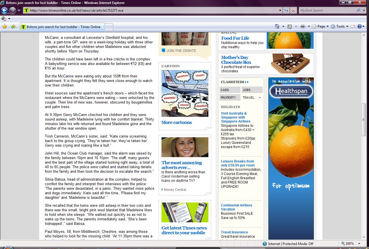Click the Refresh page icon
Viewport: 369px width, 249px height.
pyautogui.click(x=287, y=10)
